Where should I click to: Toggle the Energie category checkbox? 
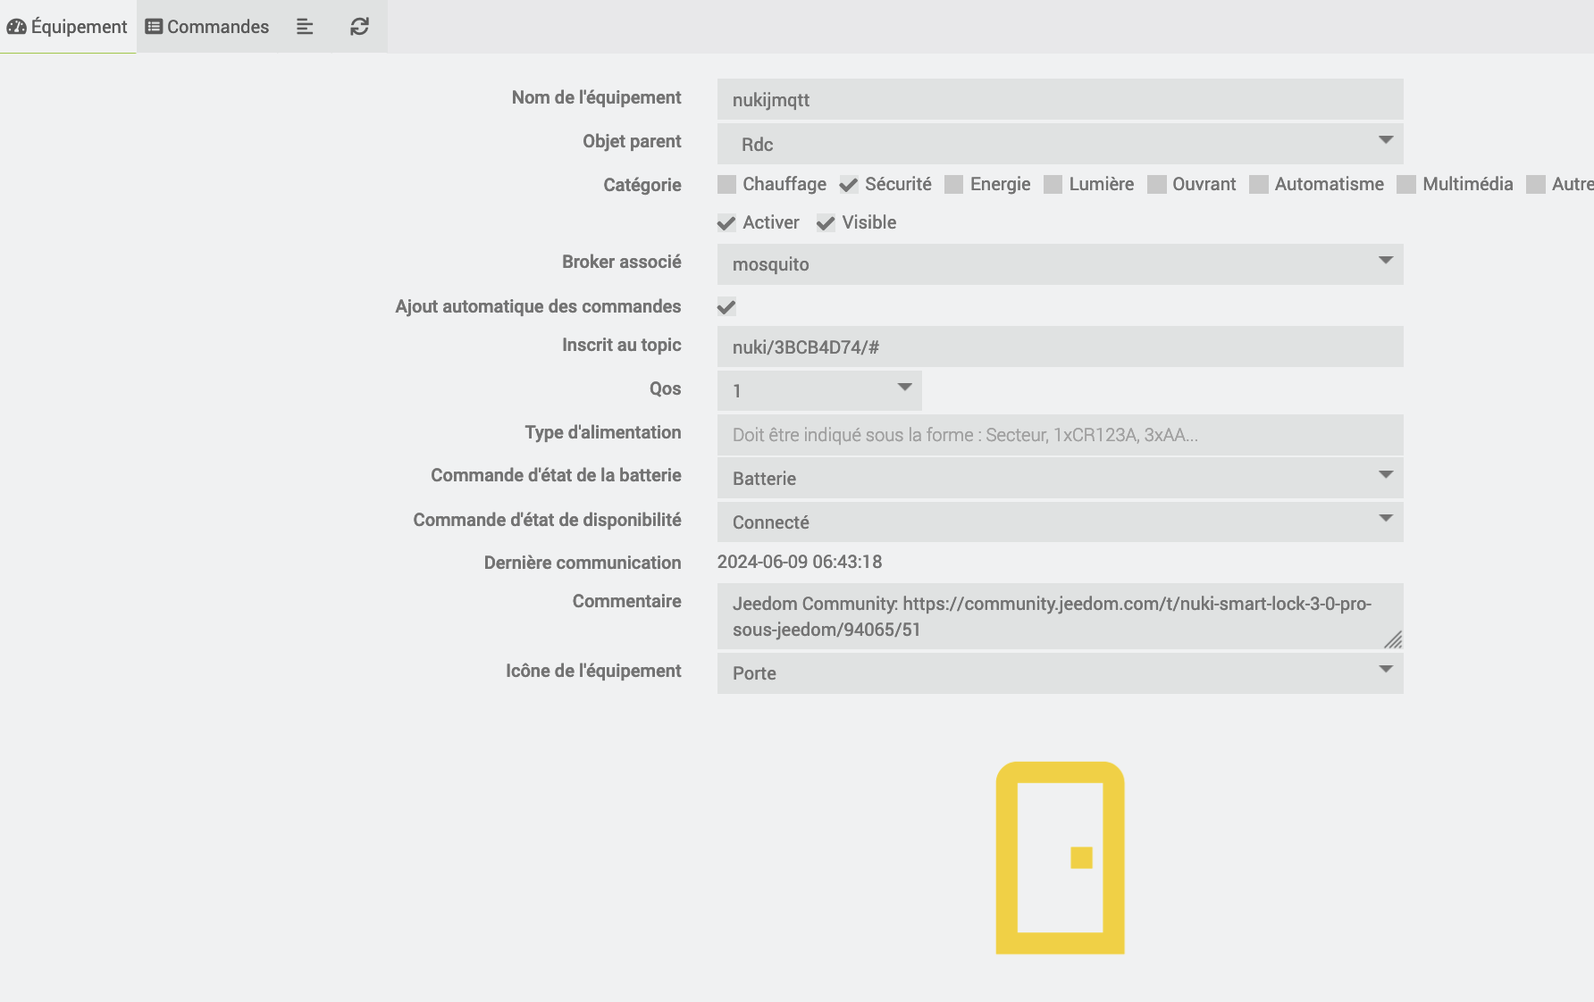954,184
